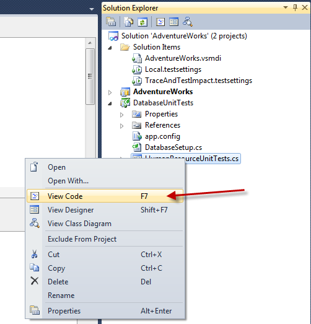Select DatabaseSetup.cs file

pyautogui.click(x=173, y=147)
